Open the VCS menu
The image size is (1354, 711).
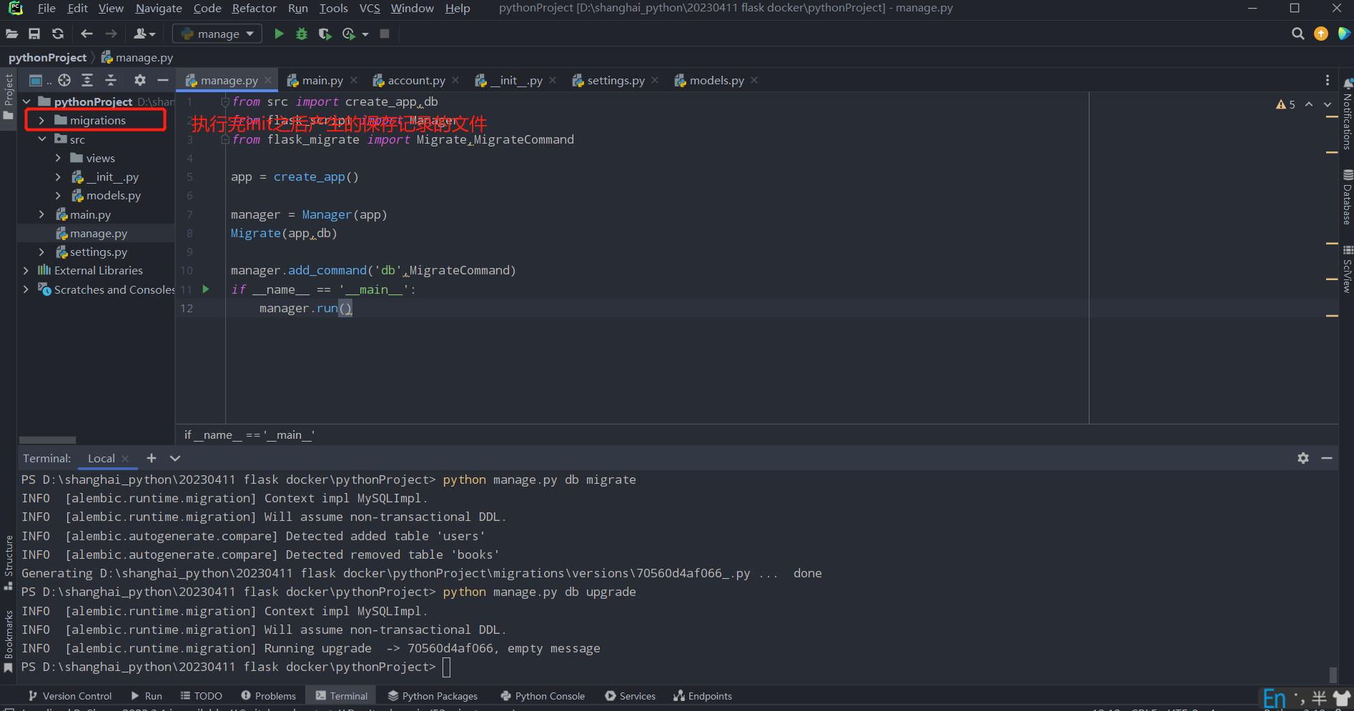tap(370, 9)
